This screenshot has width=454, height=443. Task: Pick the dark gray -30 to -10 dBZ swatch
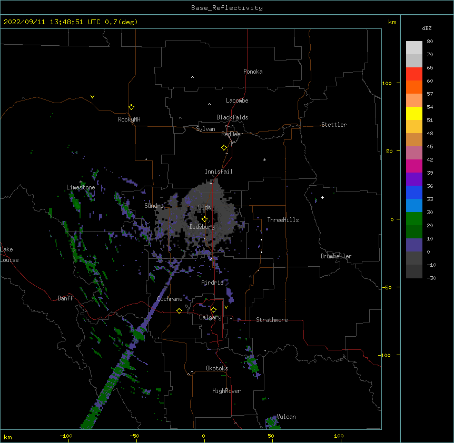point(414,271)
